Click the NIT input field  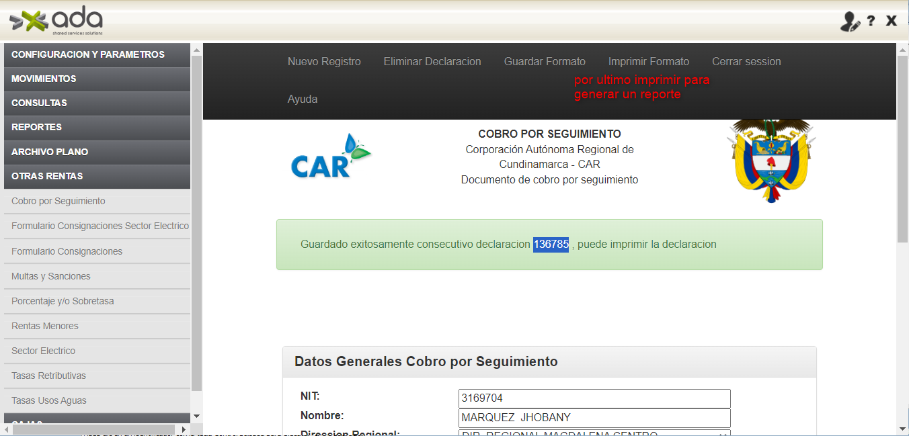594,398
